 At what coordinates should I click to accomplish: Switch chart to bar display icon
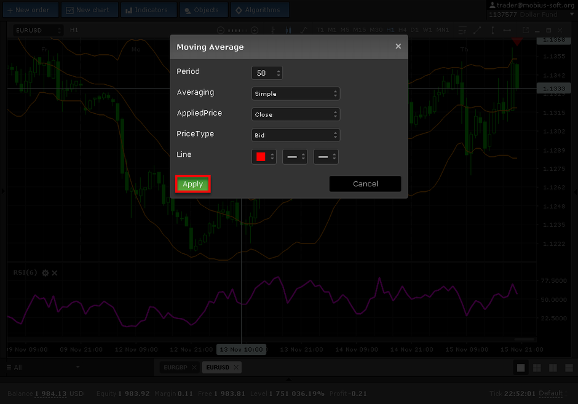[273, 30]
